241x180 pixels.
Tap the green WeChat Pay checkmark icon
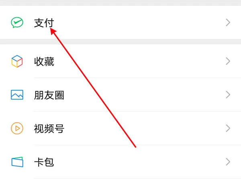tap(17, 22)
